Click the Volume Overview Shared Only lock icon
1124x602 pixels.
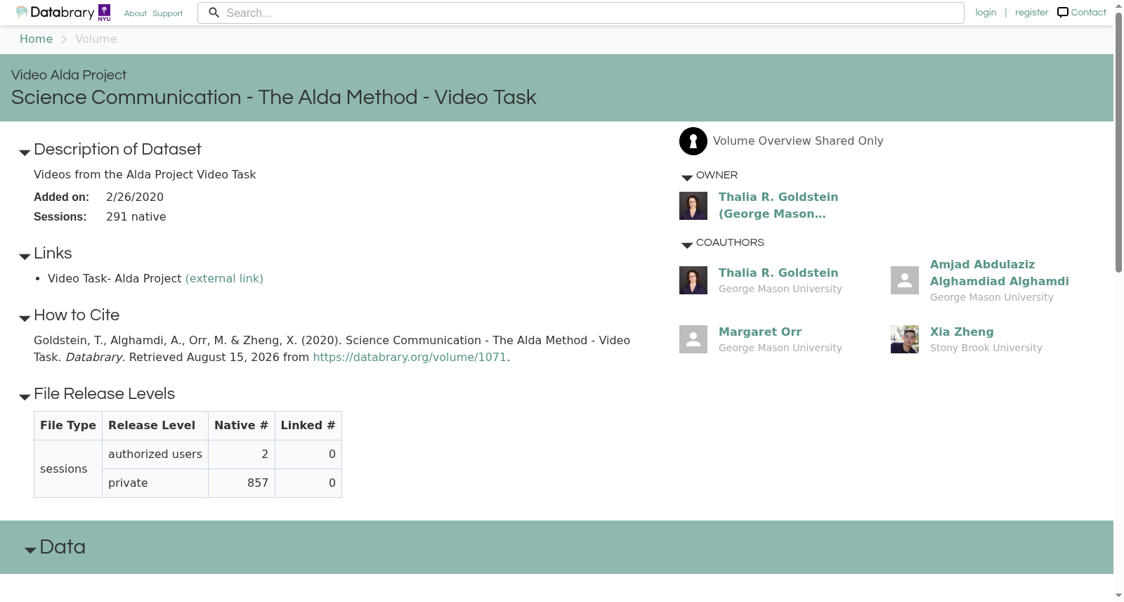[x=693, y=141]
